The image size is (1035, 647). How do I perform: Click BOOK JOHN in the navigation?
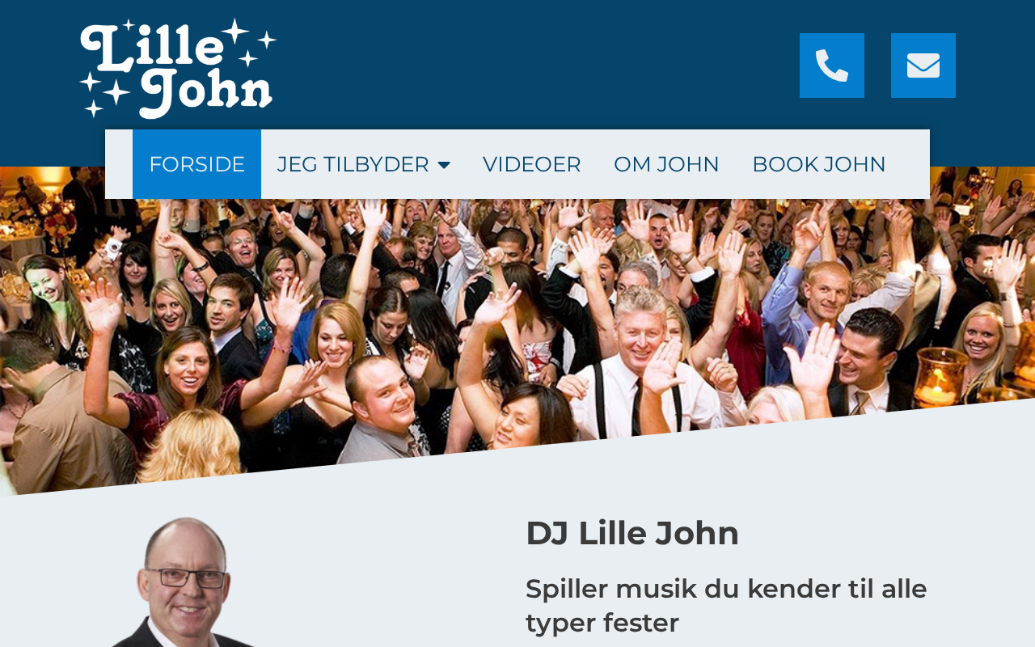819,164
